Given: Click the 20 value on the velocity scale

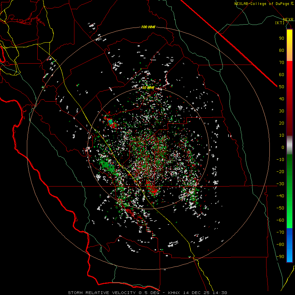Looking at the screenshot, I should pos(282,123).
